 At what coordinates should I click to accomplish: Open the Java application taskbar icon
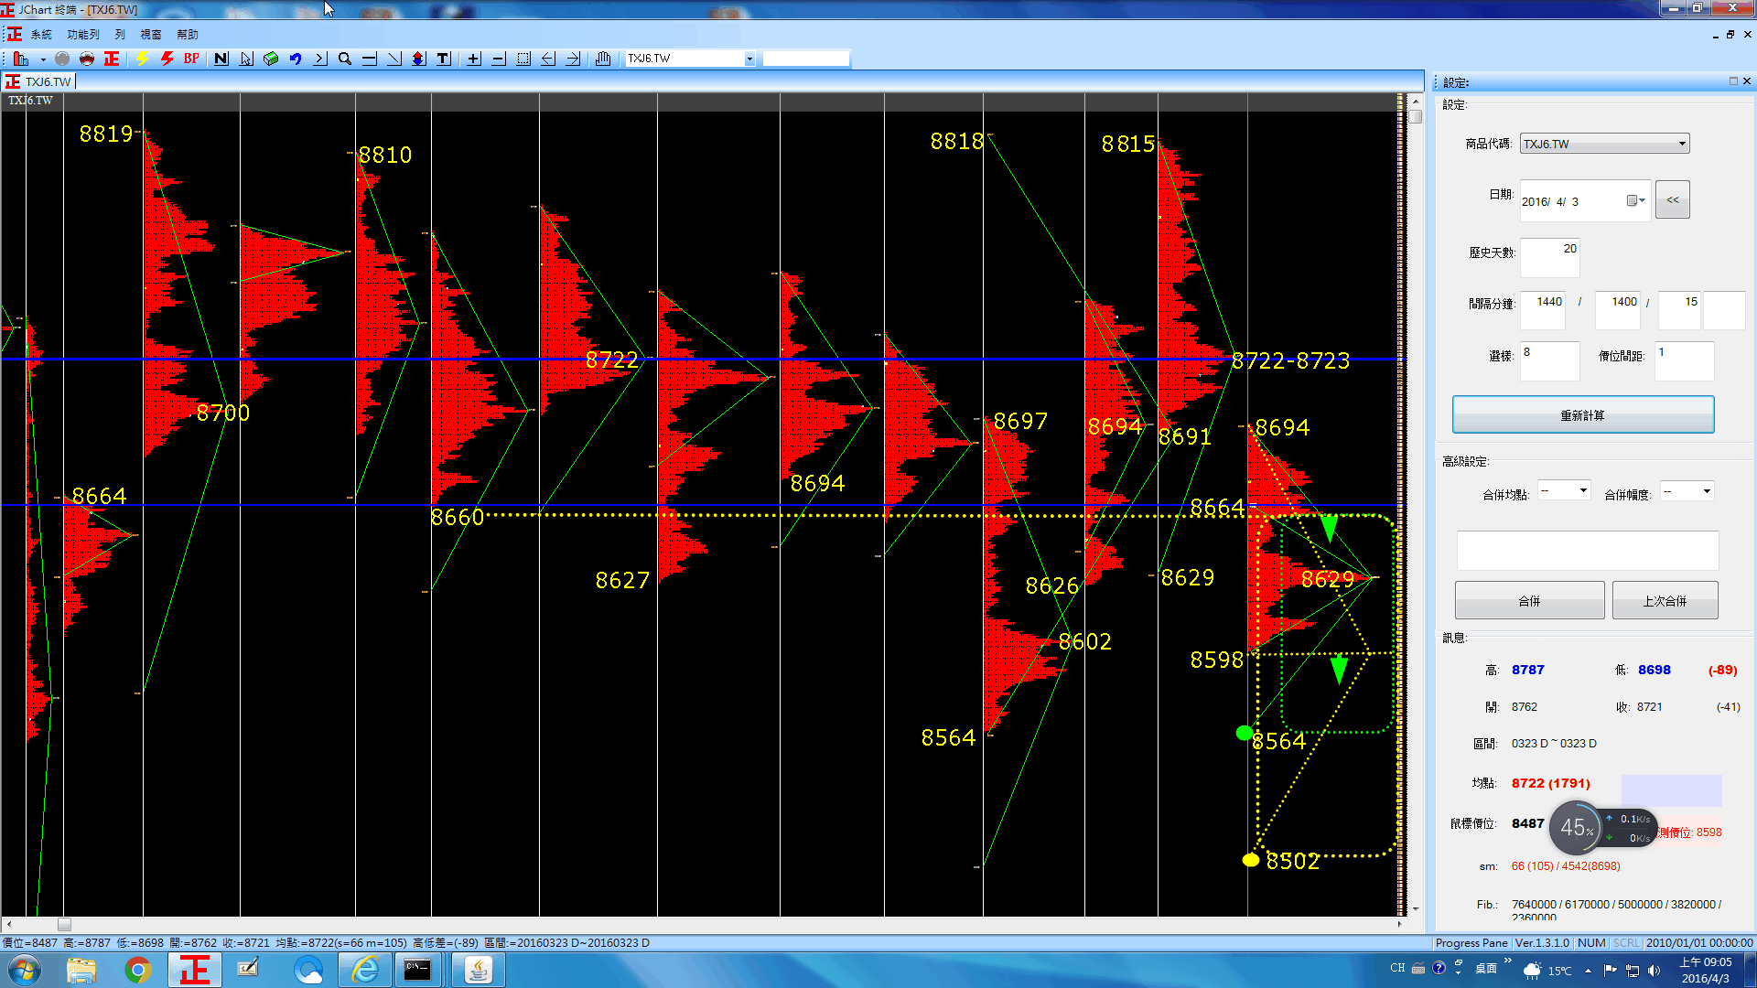tap(478, 970)
